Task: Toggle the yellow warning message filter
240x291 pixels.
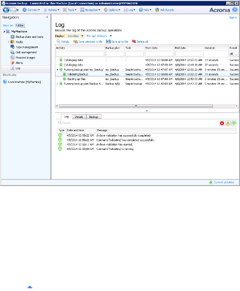Action: pyautogui.click(x=228, y=123)
